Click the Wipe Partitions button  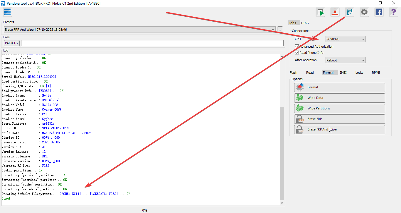point(340,108)
